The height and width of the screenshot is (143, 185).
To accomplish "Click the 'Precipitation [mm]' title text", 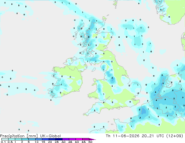I will [x=19, y=136].
